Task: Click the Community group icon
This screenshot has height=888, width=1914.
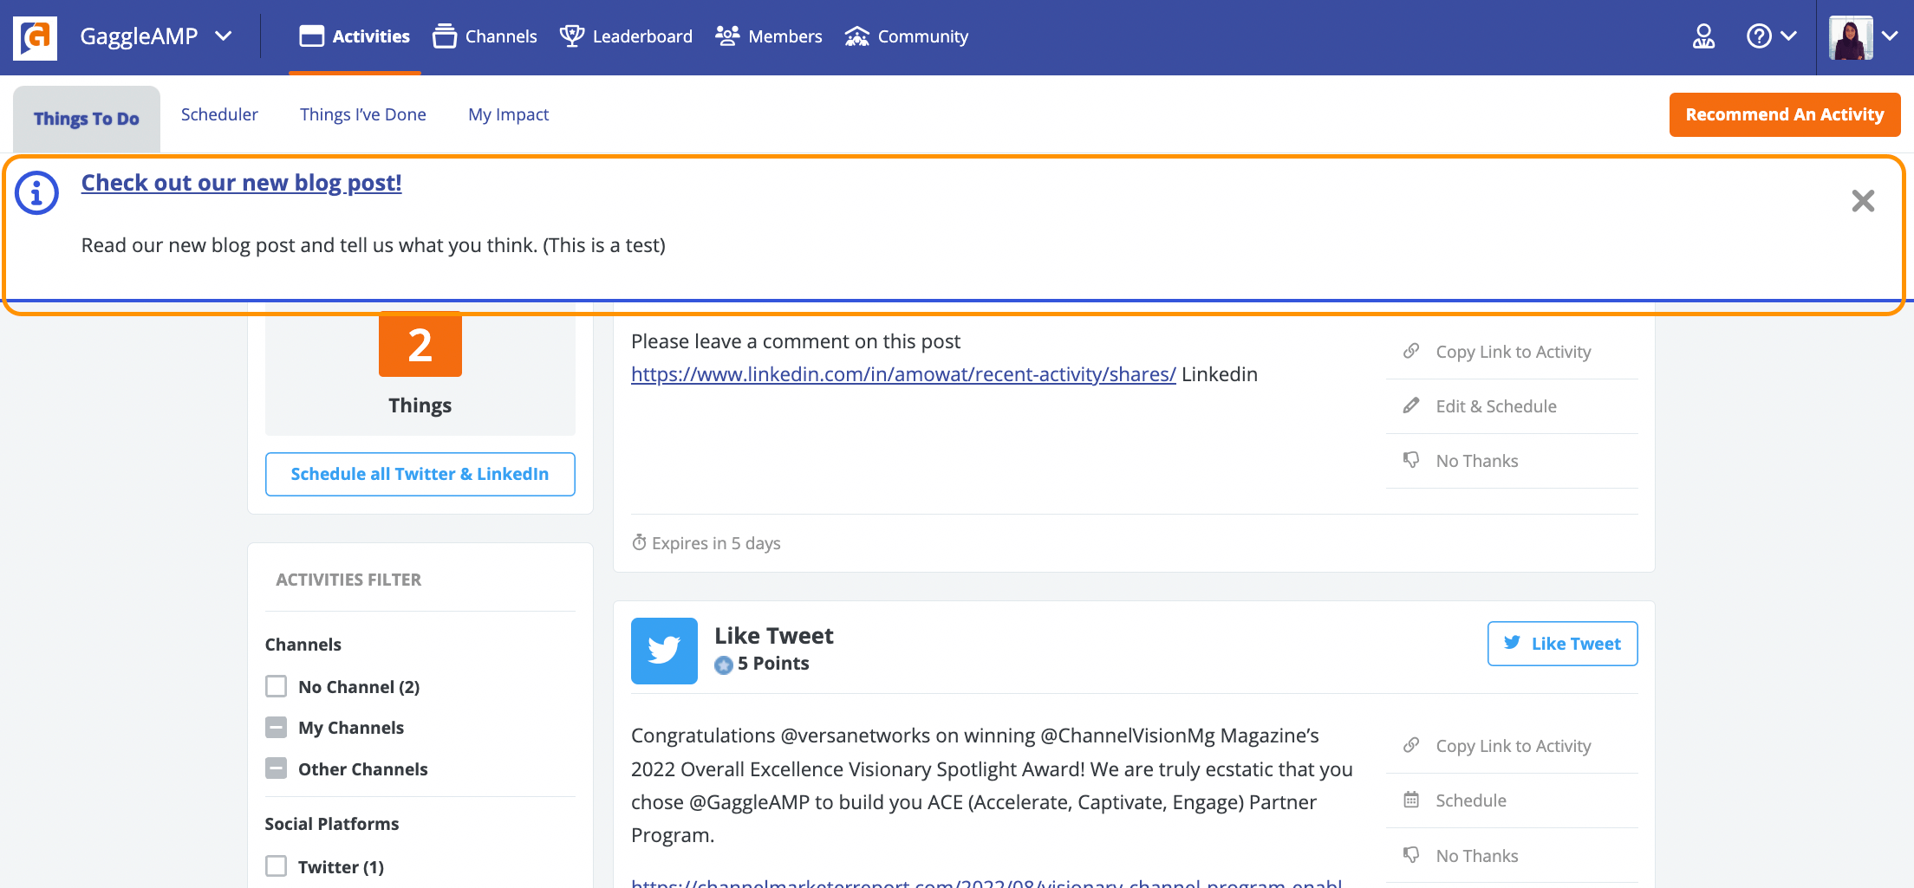Action: [856, 36]
